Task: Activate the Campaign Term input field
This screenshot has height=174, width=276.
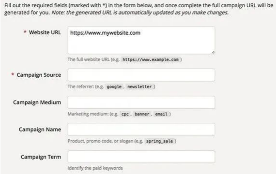Action: pos(141,157)
